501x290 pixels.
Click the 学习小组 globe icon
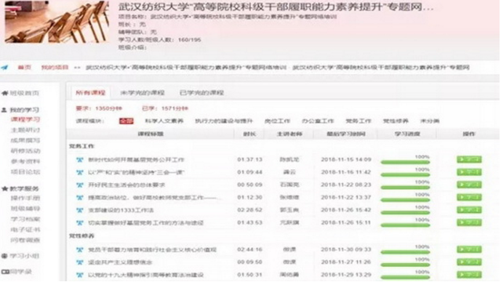tap(4, 256)
